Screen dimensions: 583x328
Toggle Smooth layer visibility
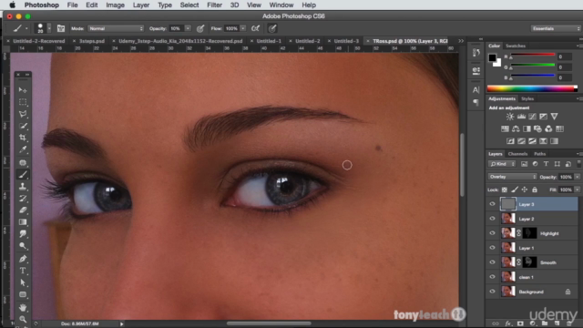pyautogui.click(x=492, y=262)
